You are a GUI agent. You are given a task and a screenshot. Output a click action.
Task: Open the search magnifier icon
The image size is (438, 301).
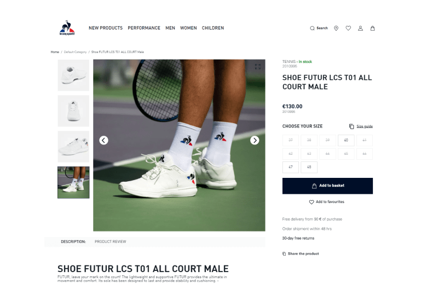point(312,28)
